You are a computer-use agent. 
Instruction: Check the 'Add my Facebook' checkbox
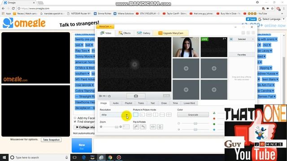(x=75, y=118)
